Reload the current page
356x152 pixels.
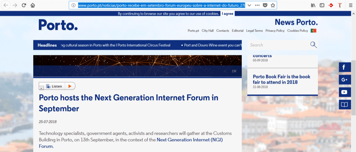(x=24, y=5)
